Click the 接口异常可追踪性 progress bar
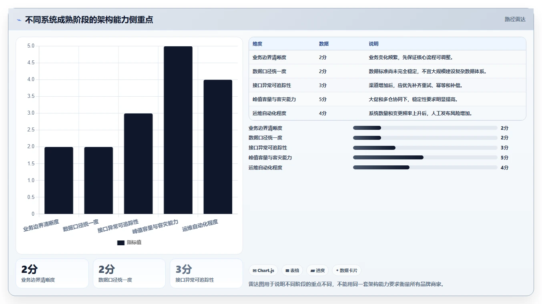This screenshot has height=304, width=542. coord(425,148)
